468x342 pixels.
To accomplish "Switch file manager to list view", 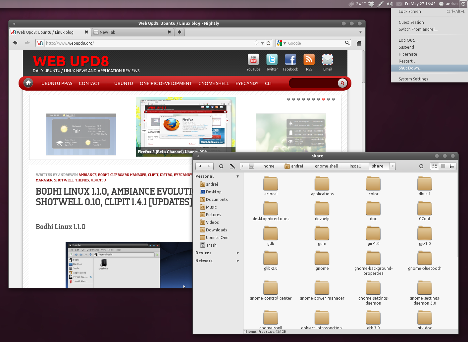I will point(443,166).
